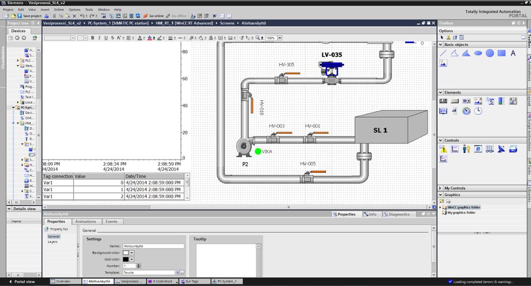Screen dimensions: 531x286
Task: Select the Circle basic object
Action: point(489,53)
